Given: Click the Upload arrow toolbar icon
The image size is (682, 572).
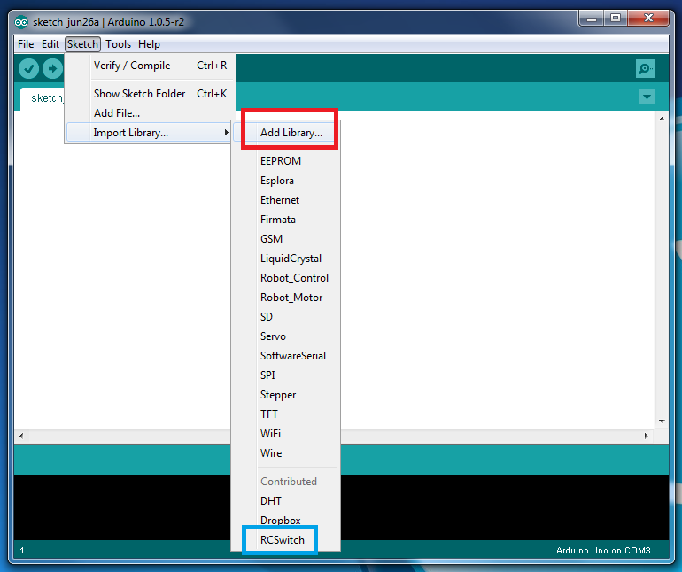Looking at the screenshot, I should [x=52, y=69].
